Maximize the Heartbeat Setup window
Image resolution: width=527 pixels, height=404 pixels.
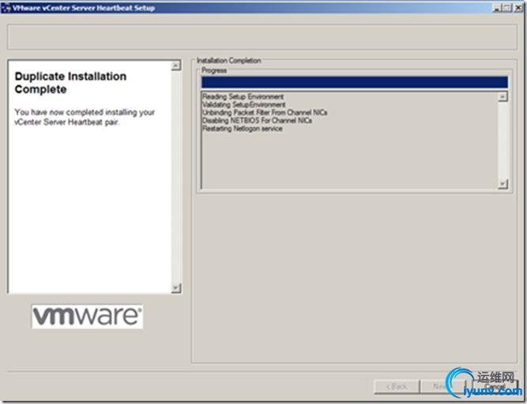click(x=507, y=8)
